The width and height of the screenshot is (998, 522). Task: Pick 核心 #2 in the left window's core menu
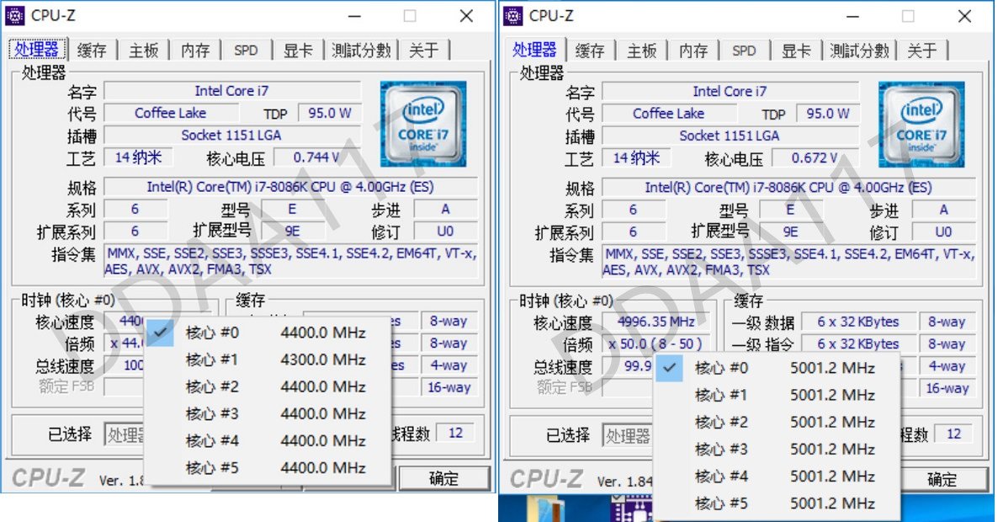click(268, 386)
